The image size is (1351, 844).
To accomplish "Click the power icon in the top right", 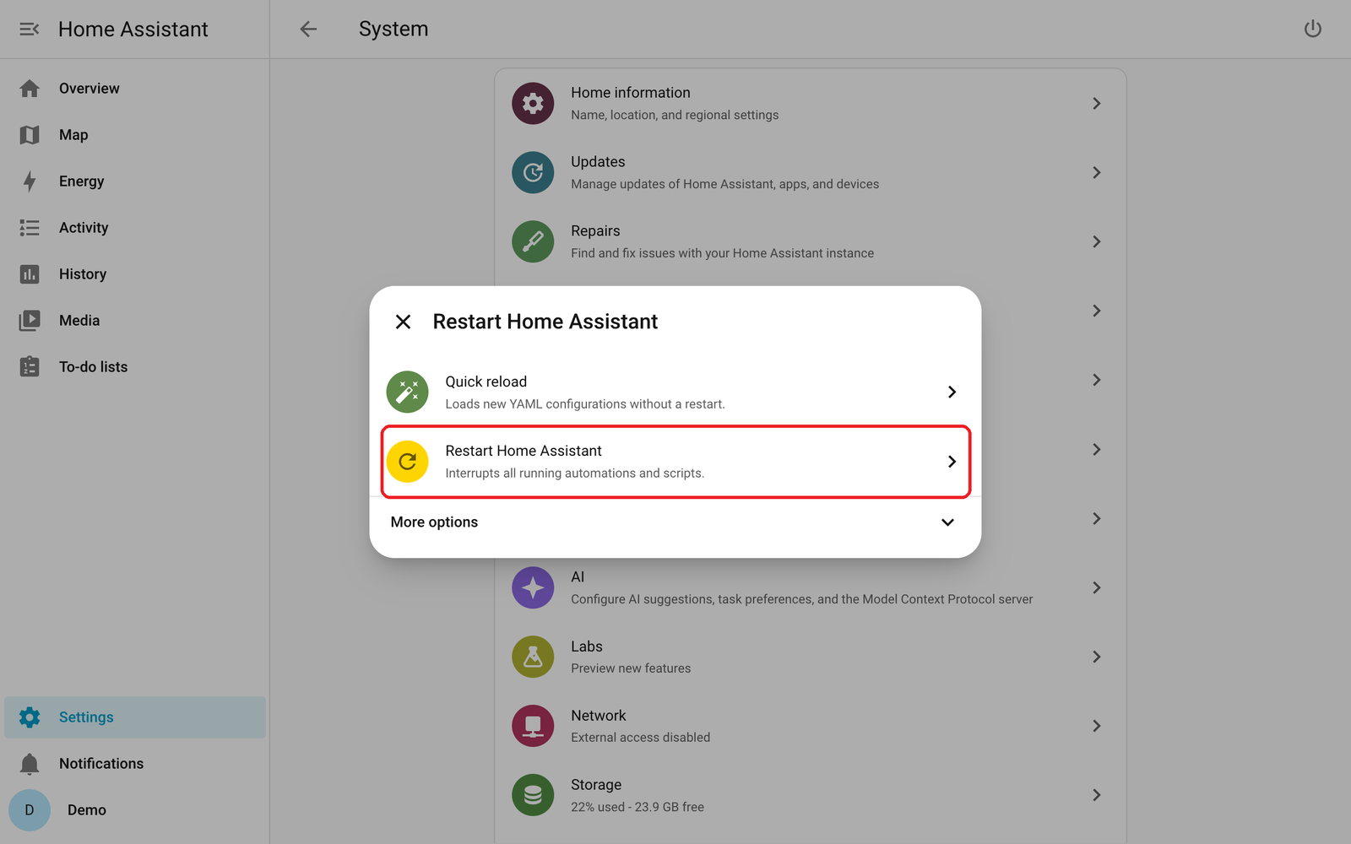I will coord(1312,30).
